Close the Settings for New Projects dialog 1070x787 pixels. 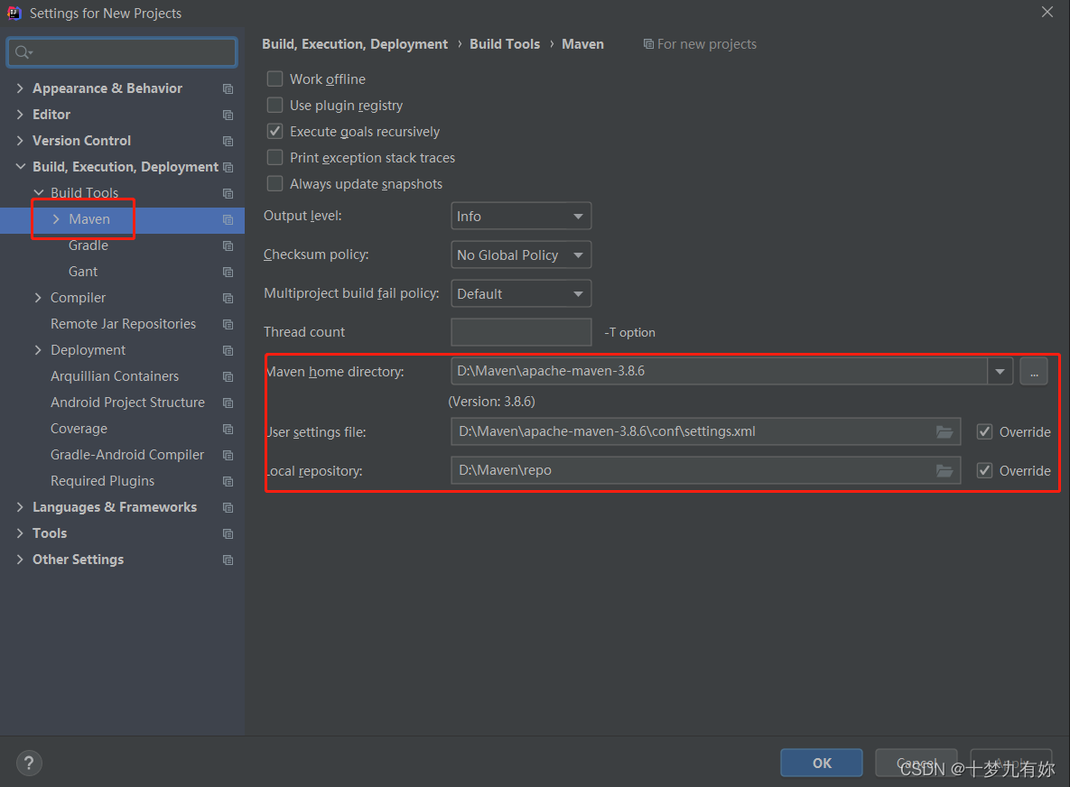[x=1047, y=13]
